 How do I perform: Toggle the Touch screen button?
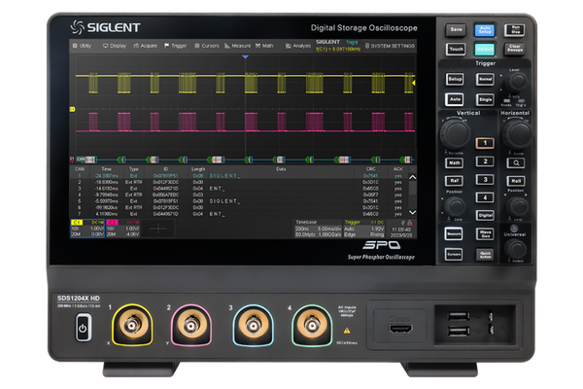click(x=455, y=49)
